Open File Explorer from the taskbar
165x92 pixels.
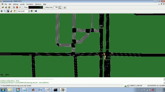(x=10, y=90)
